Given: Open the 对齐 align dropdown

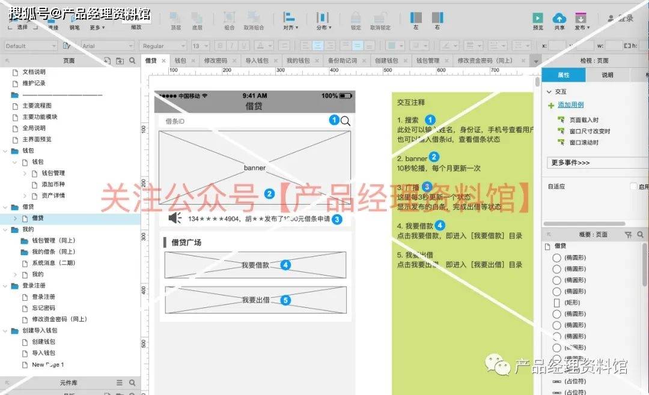Looking at the screenshot, I should click(290, 20).
